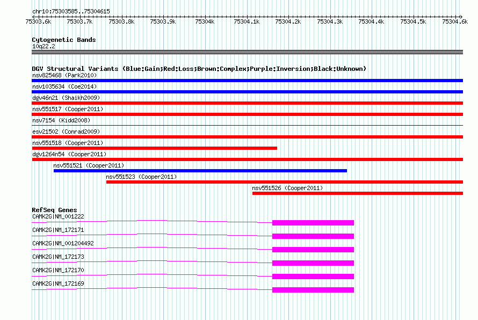The width and height of the screenshot is (478, 320).
Task: Click the nsv825468 (Park2010) blue variant bar
Action: tap(247, 81)
